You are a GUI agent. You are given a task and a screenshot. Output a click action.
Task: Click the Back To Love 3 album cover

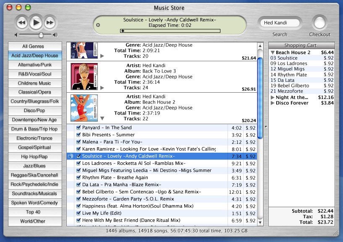click(x=84, y=76)
